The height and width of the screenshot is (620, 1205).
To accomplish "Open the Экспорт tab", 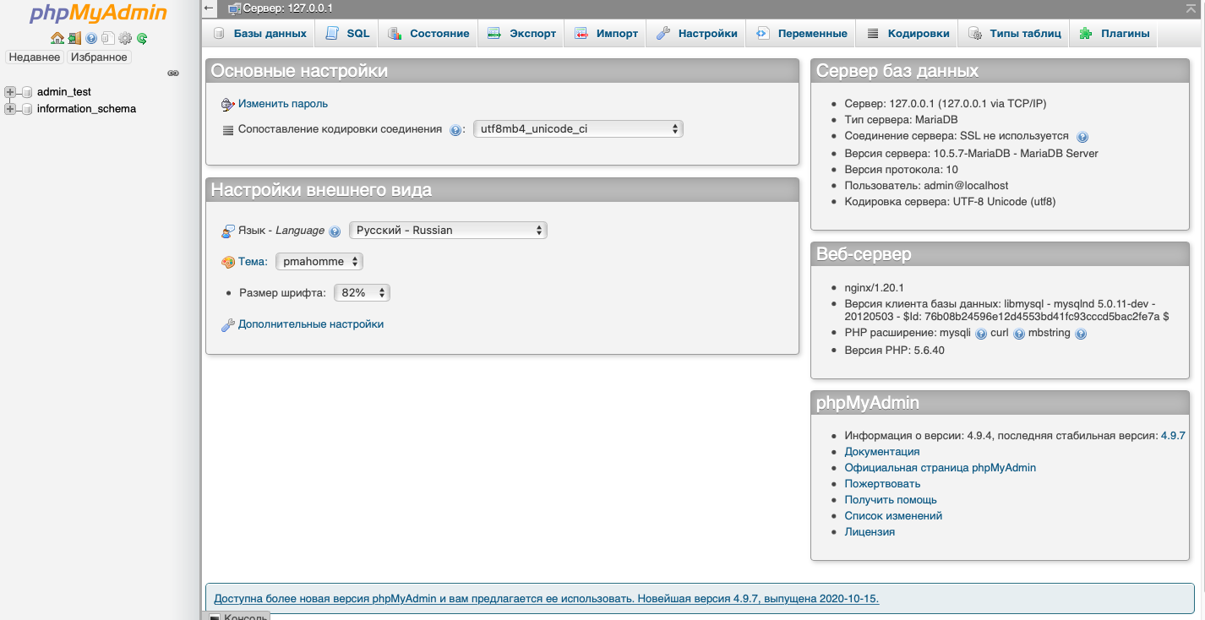I will point(521,34).
